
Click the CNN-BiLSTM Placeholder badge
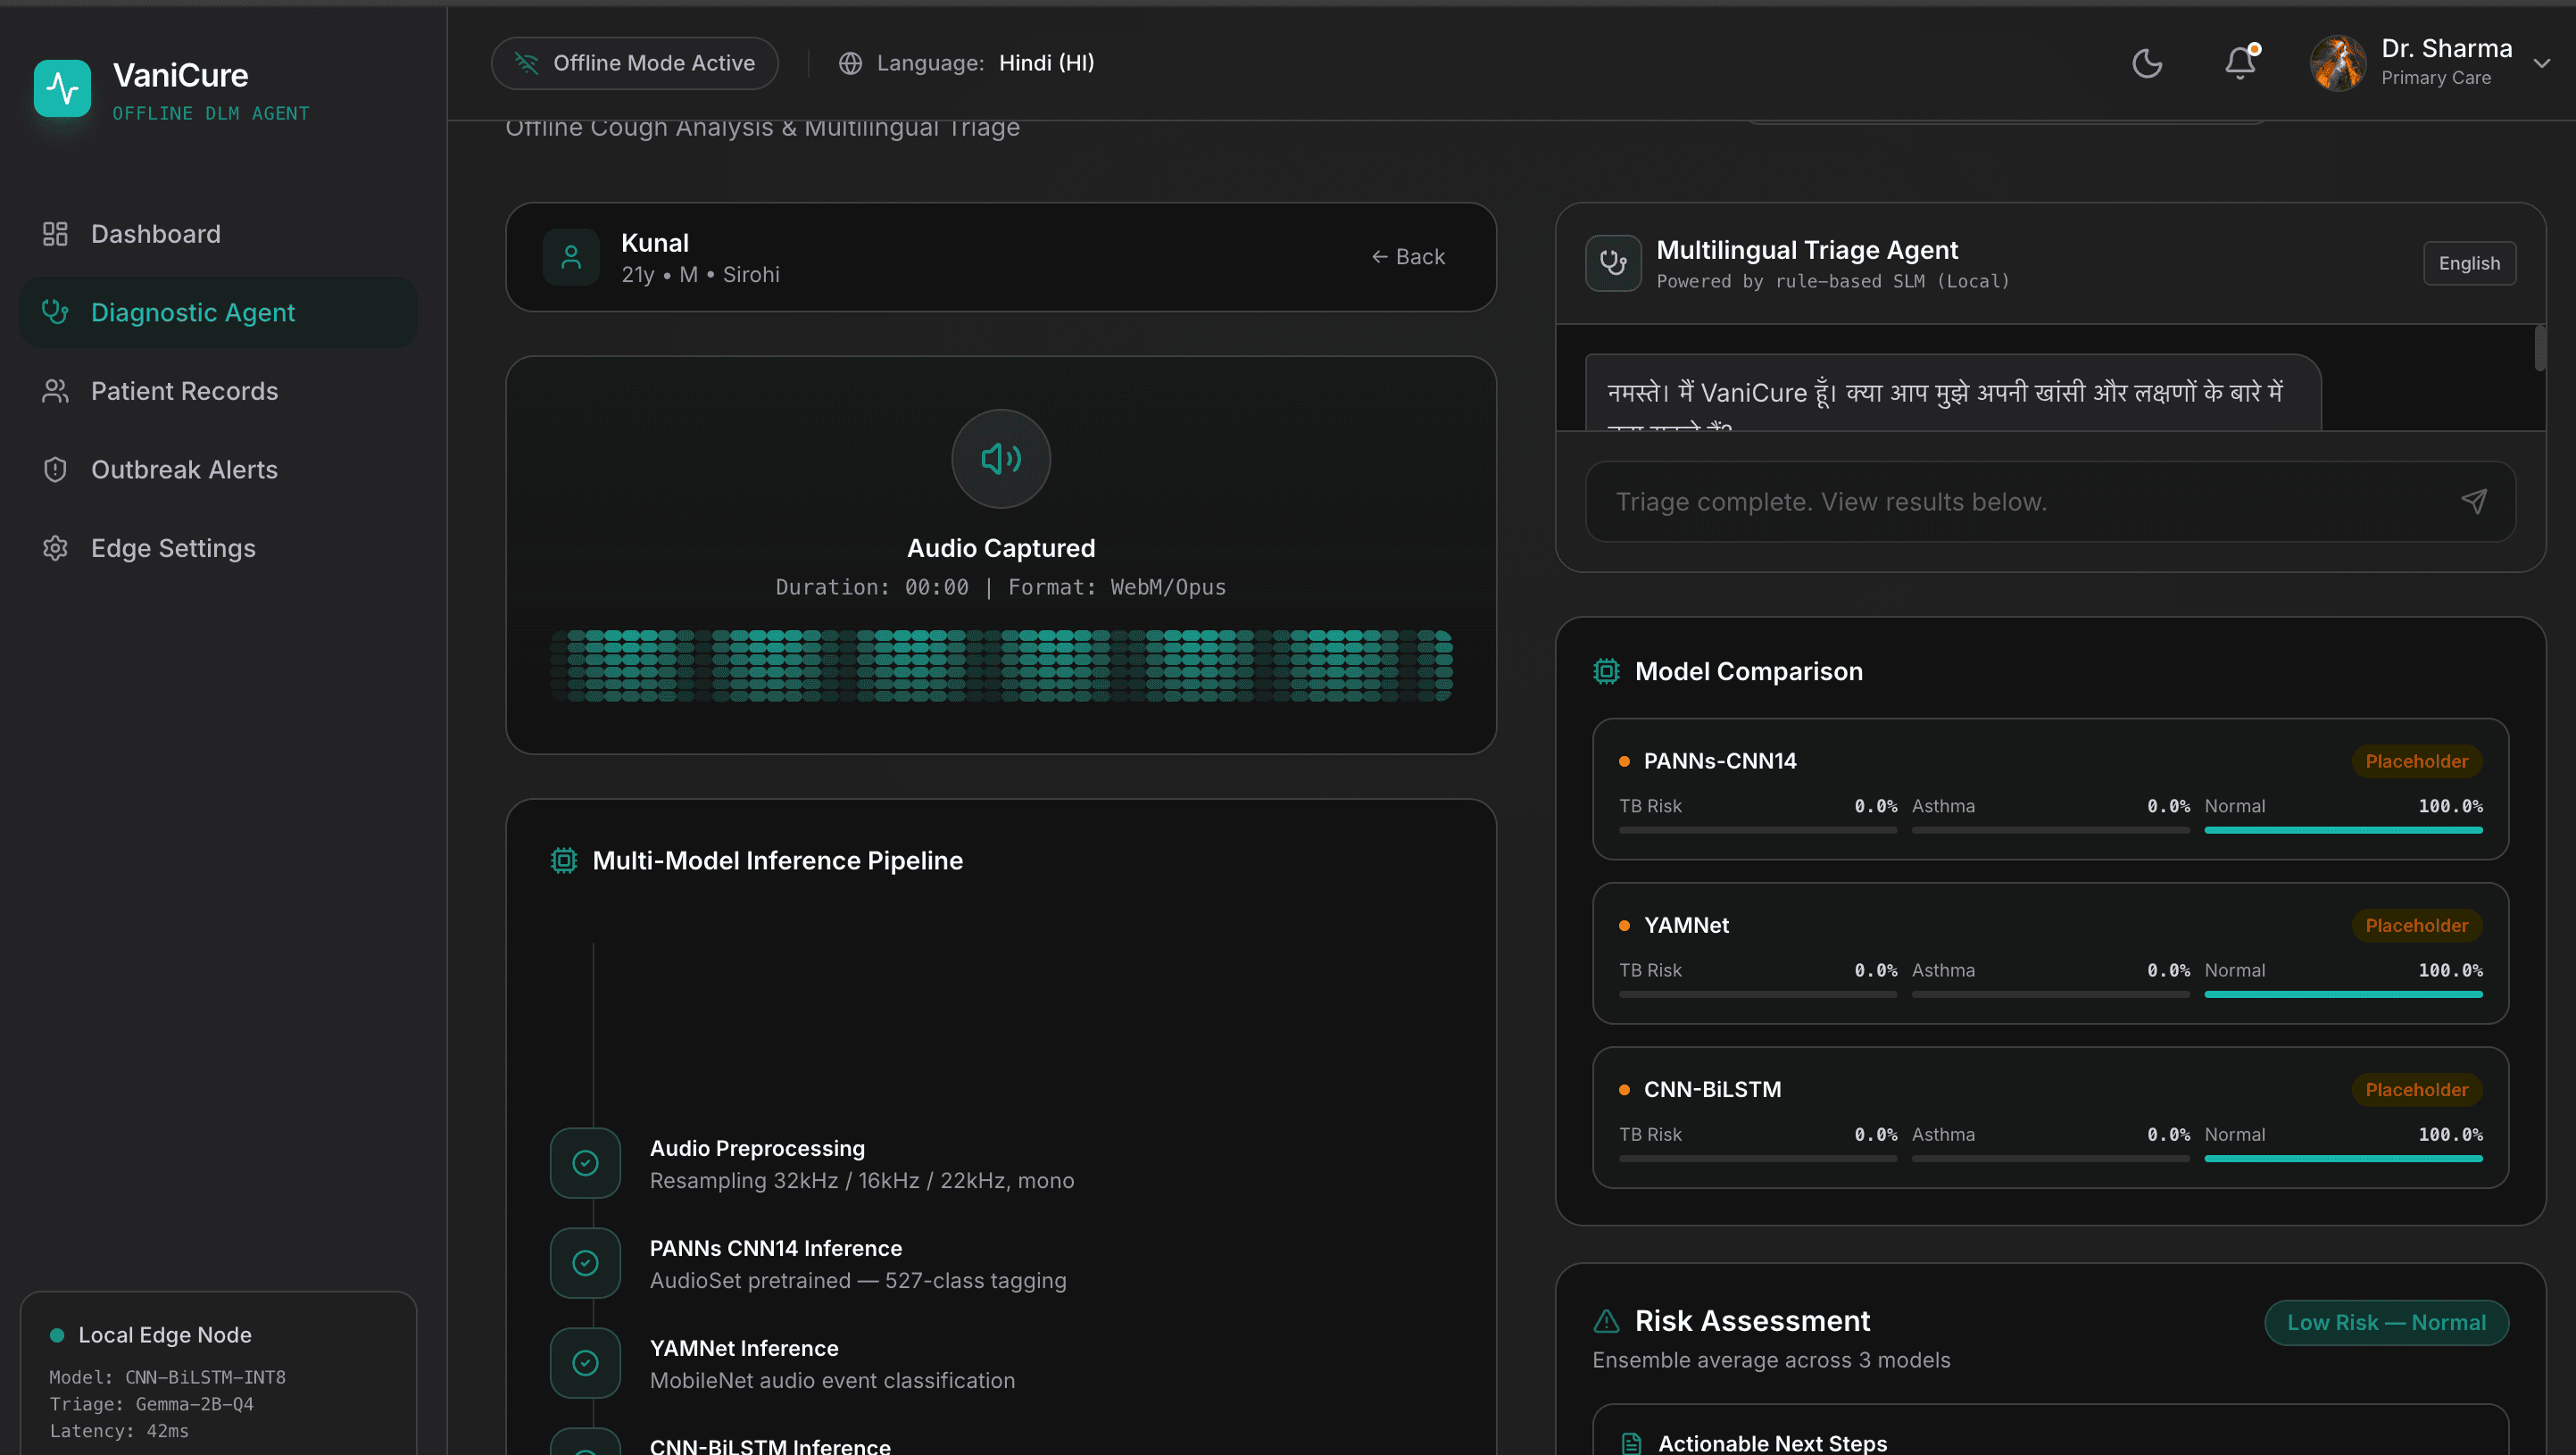[x=2416, y=1090]
